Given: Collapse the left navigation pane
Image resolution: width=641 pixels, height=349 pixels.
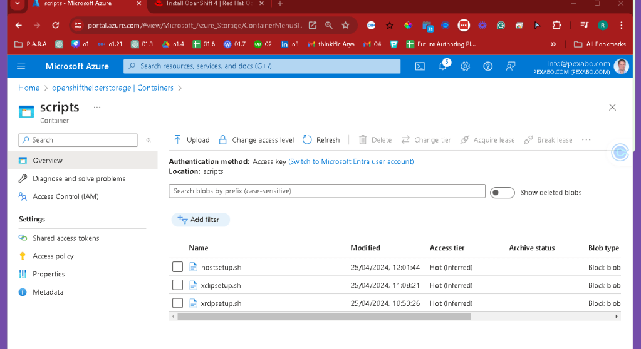Looking at the screenshot, I should [149, 140].
